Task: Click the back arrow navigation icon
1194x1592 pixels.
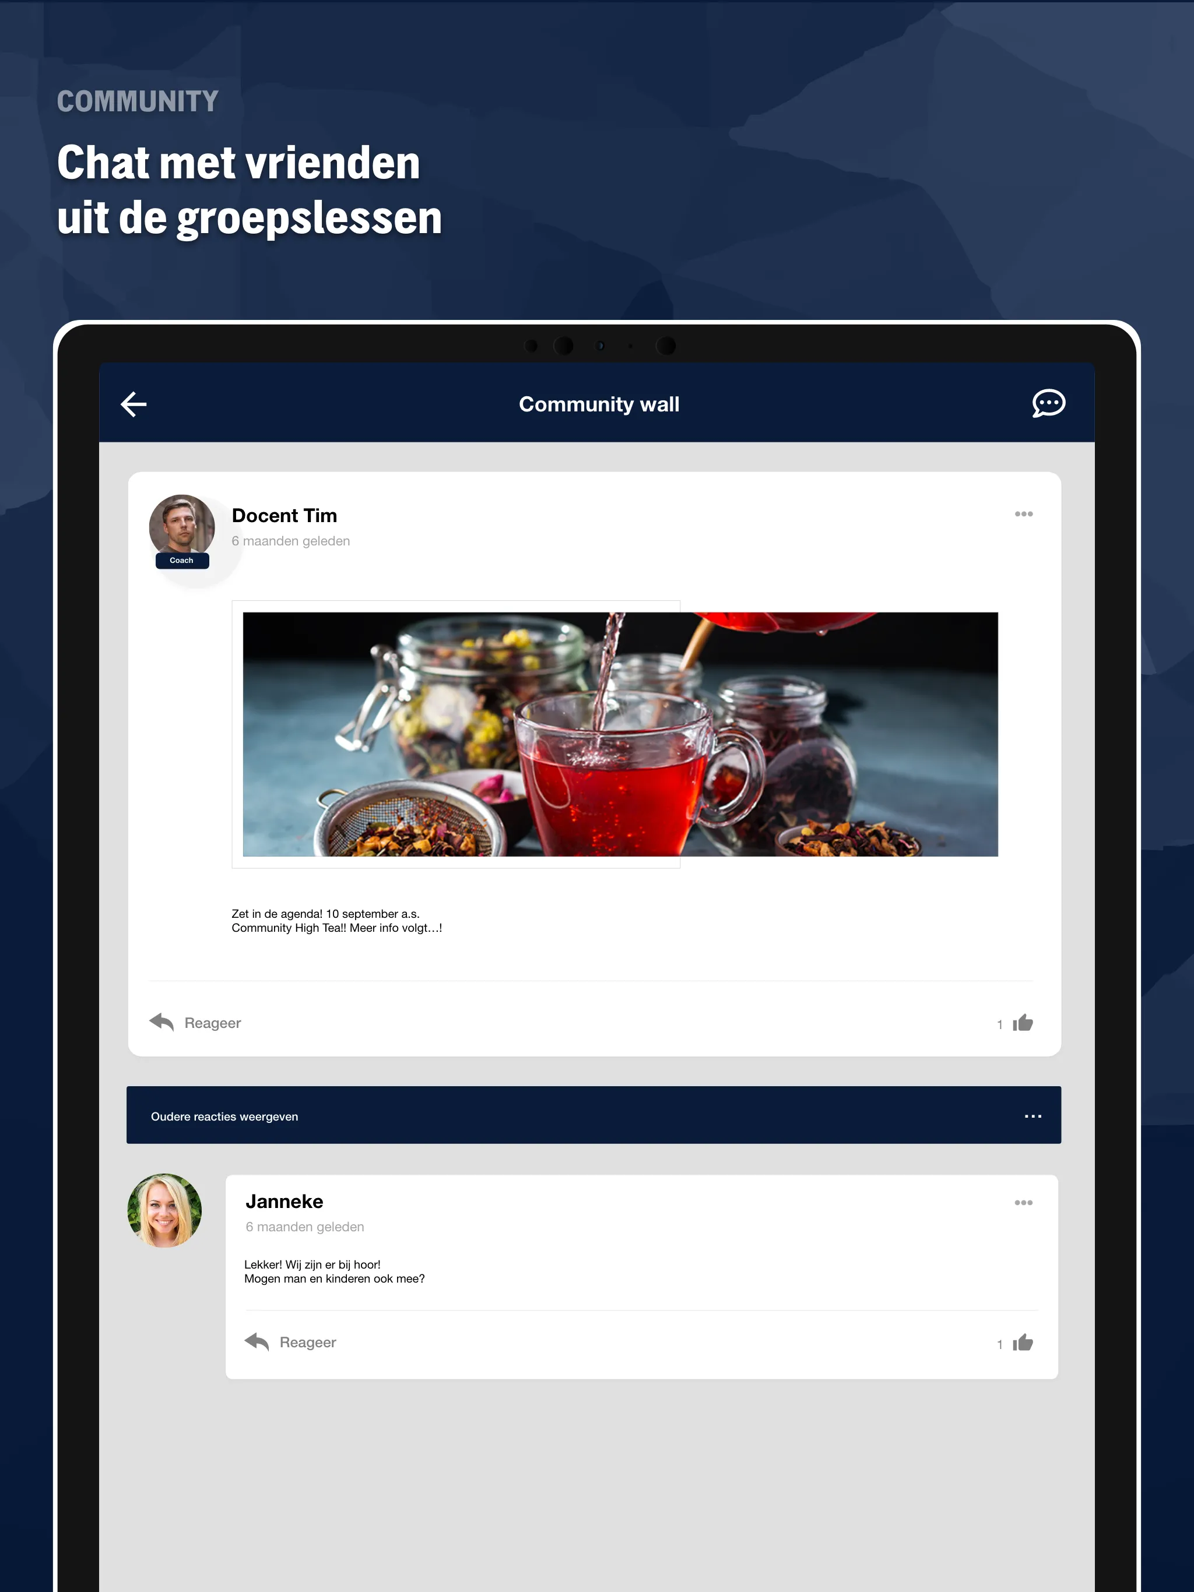Action: coord(133,404)
